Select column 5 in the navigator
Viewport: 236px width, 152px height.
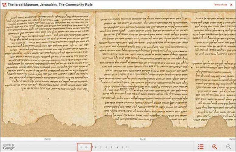pos(112,147)
